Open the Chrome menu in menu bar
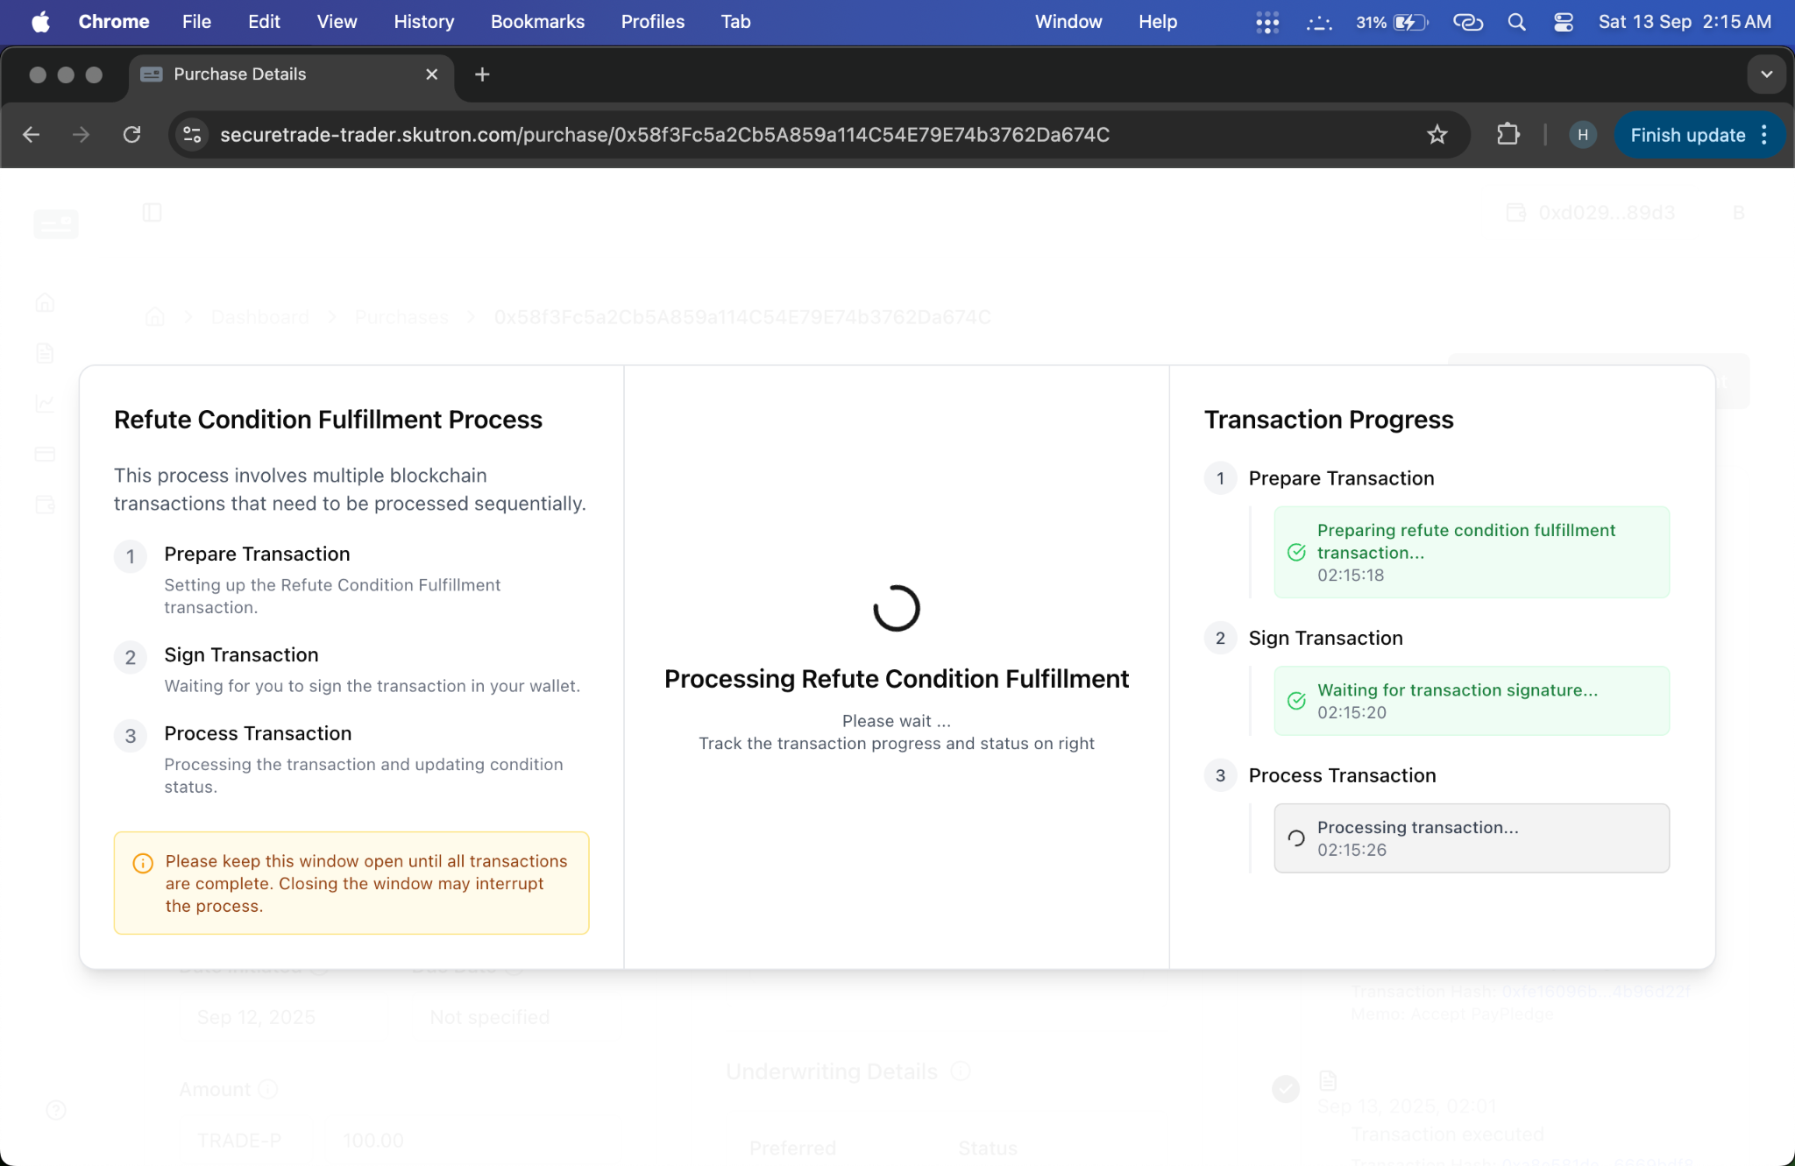 [114, 22]
